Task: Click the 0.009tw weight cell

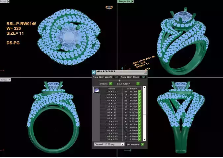Action: click(134, 110)
